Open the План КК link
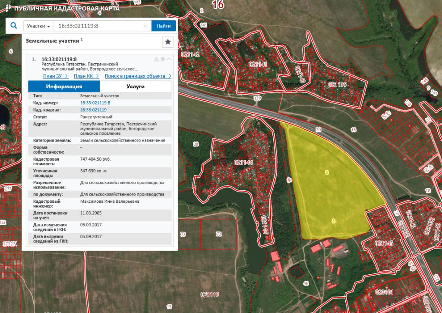The width and height of the screenshot is (442, 313). [x=86, y=76]
